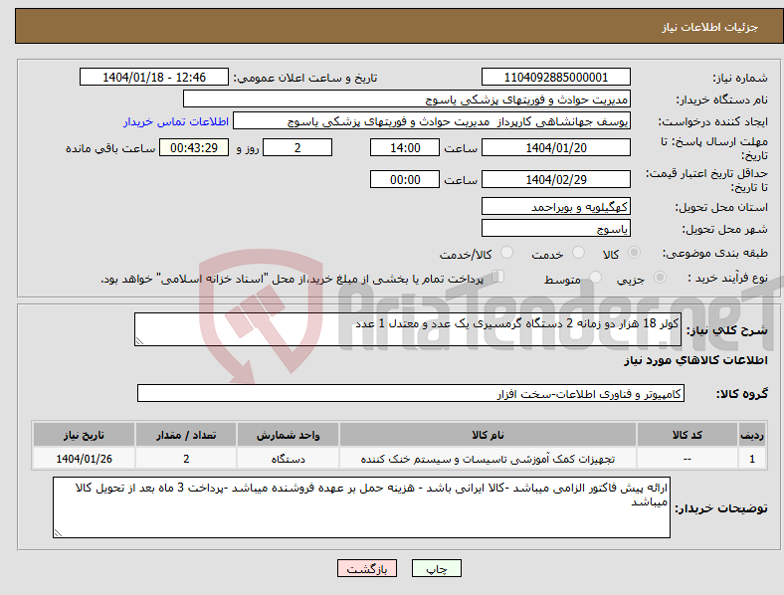Image resolution: width=784 pixels, height=595 pixels.
Task: Click the unit cell دستگاه
Action: (288, 459)
